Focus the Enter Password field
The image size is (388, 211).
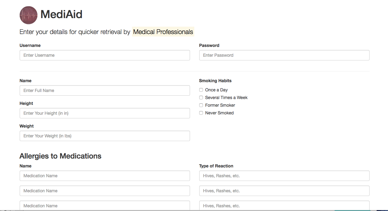click(284, 55)
